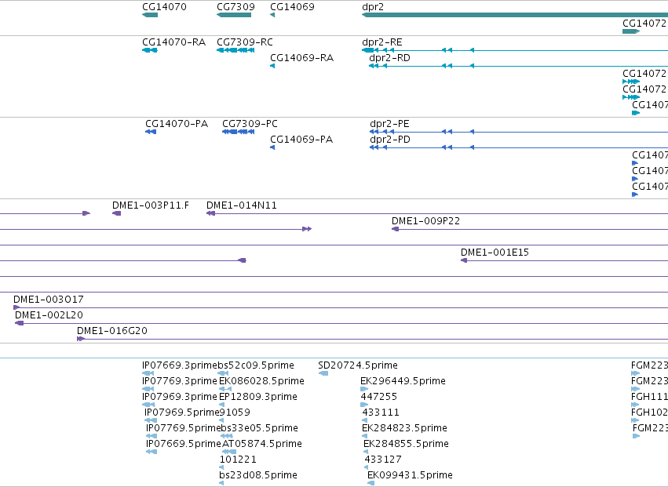Image resolution: width=668 pixels, height=487 pixels.
Task: Click the EK284823.5prime EST label
Action: 404,429
